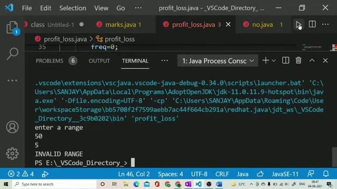
Task: Show additional activity bar views ellipsis
Action: point(12,80)
